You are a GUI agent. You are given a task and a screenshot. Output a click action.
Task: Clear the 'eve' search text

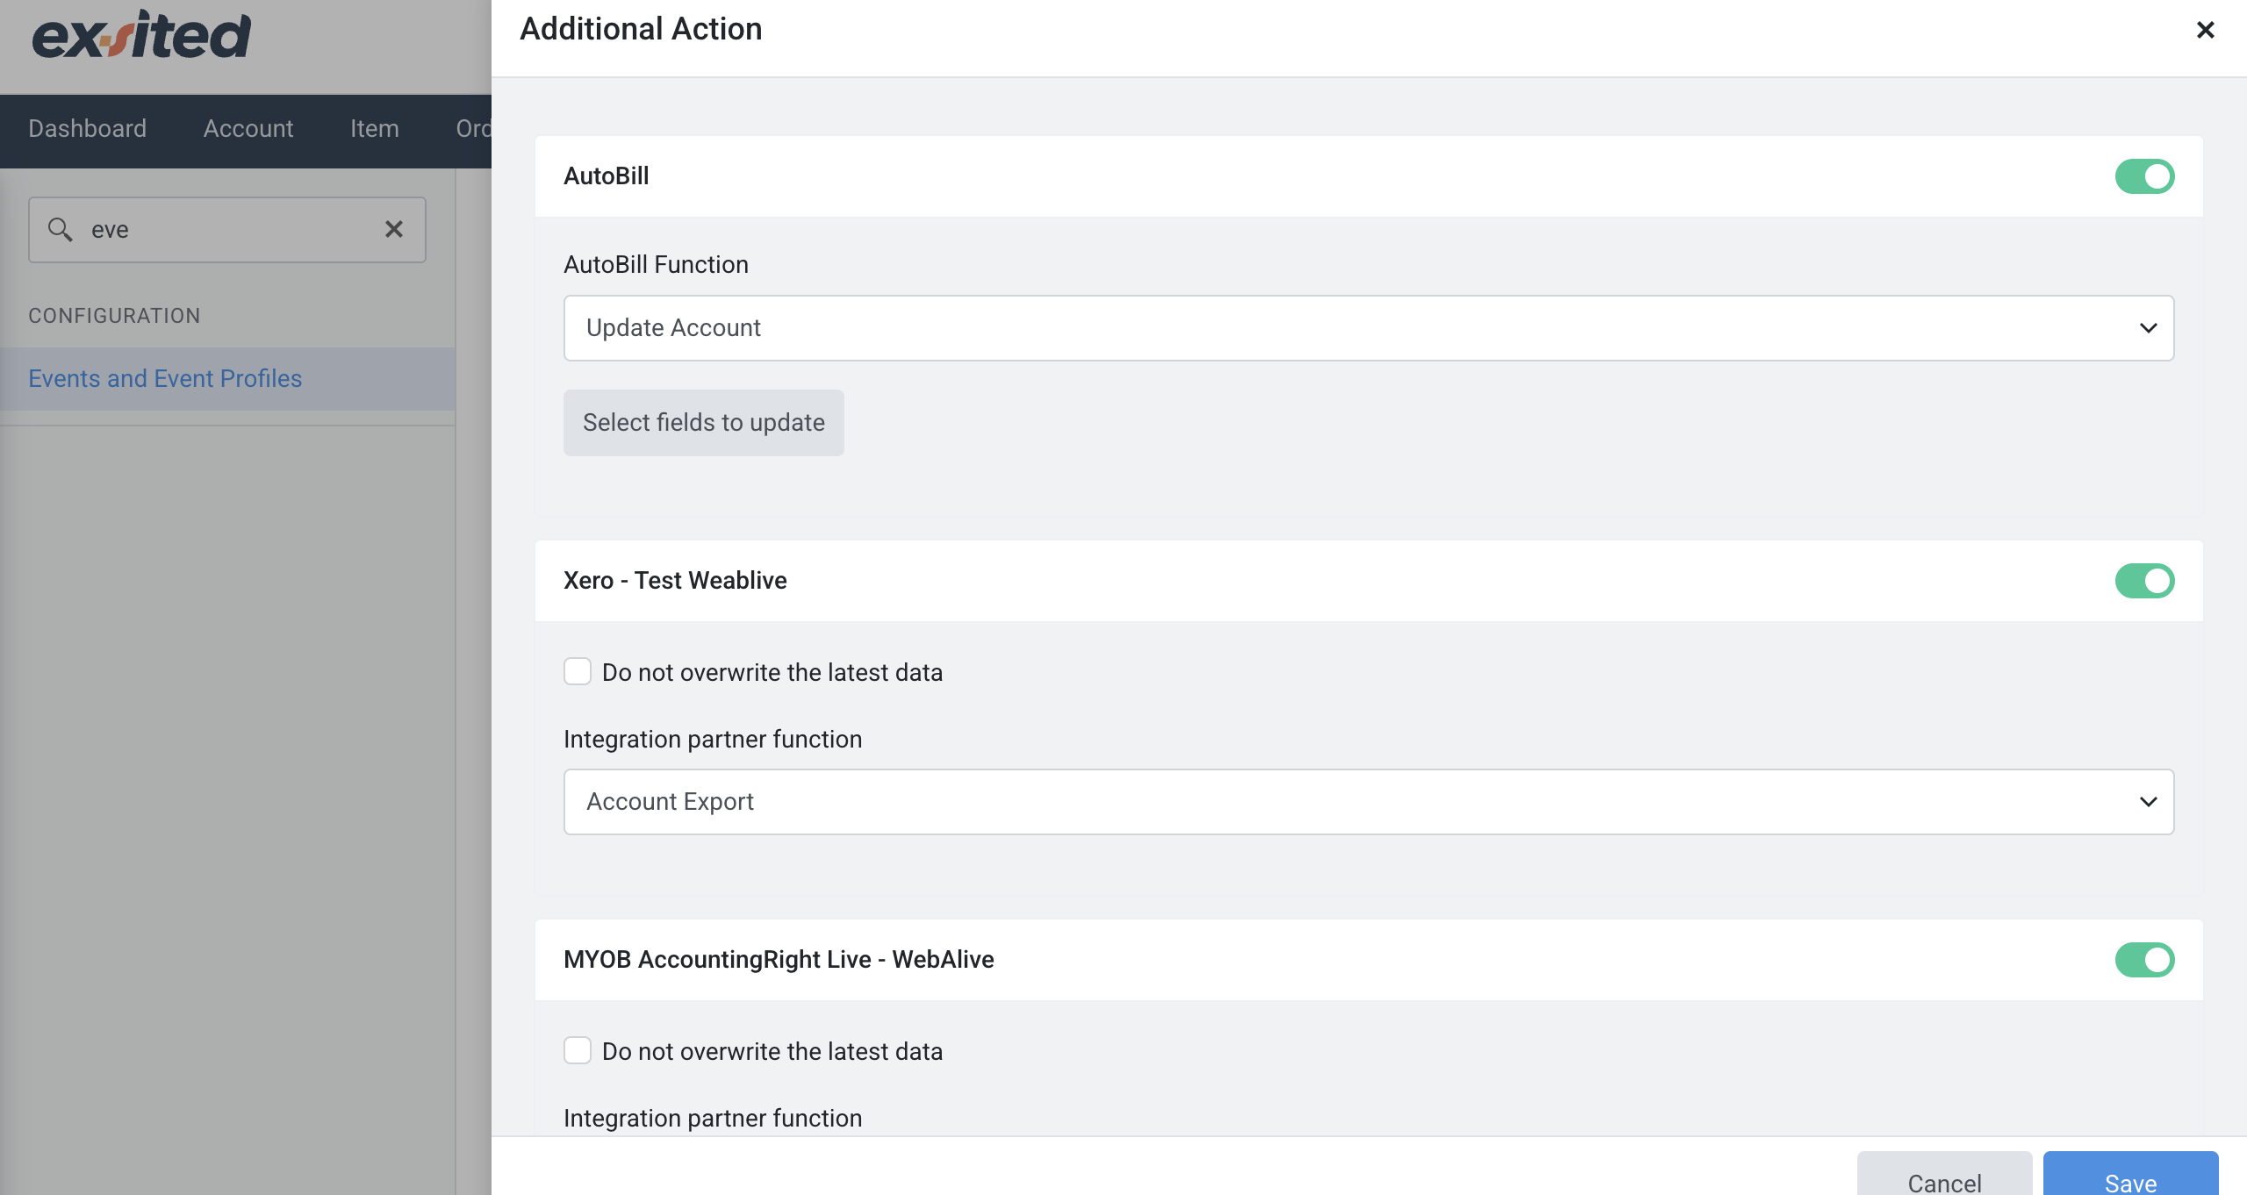coord(394,229)
